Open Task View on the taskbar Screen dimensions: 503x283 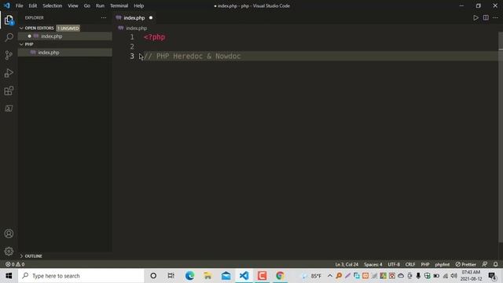coord(171,276)
